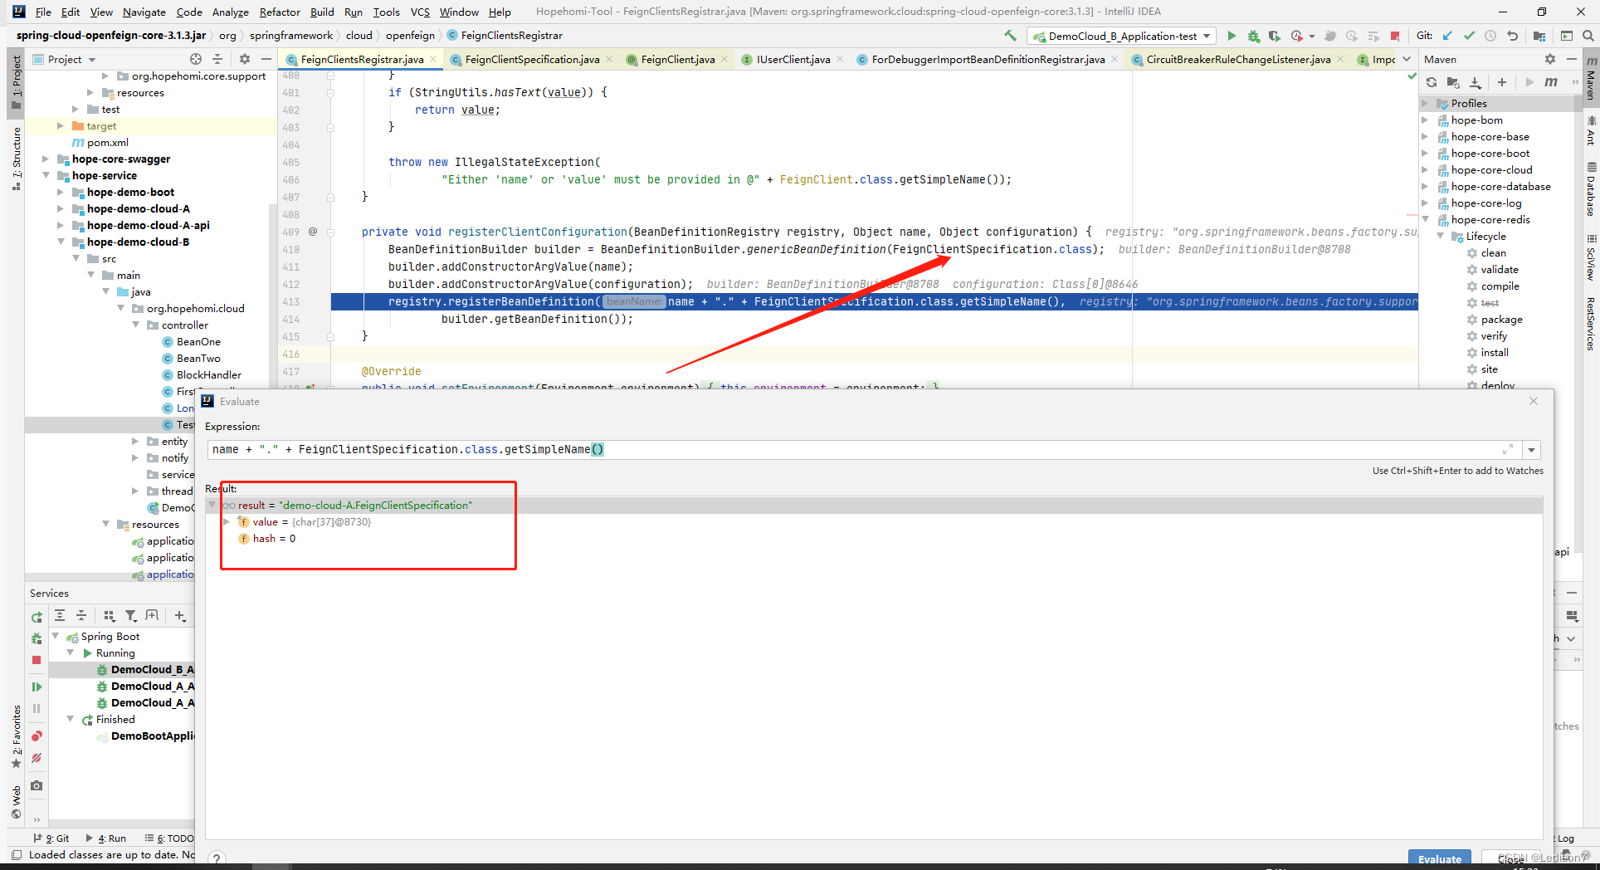Collapse the hope-demo-cloud-B module node

pos(61,242)
